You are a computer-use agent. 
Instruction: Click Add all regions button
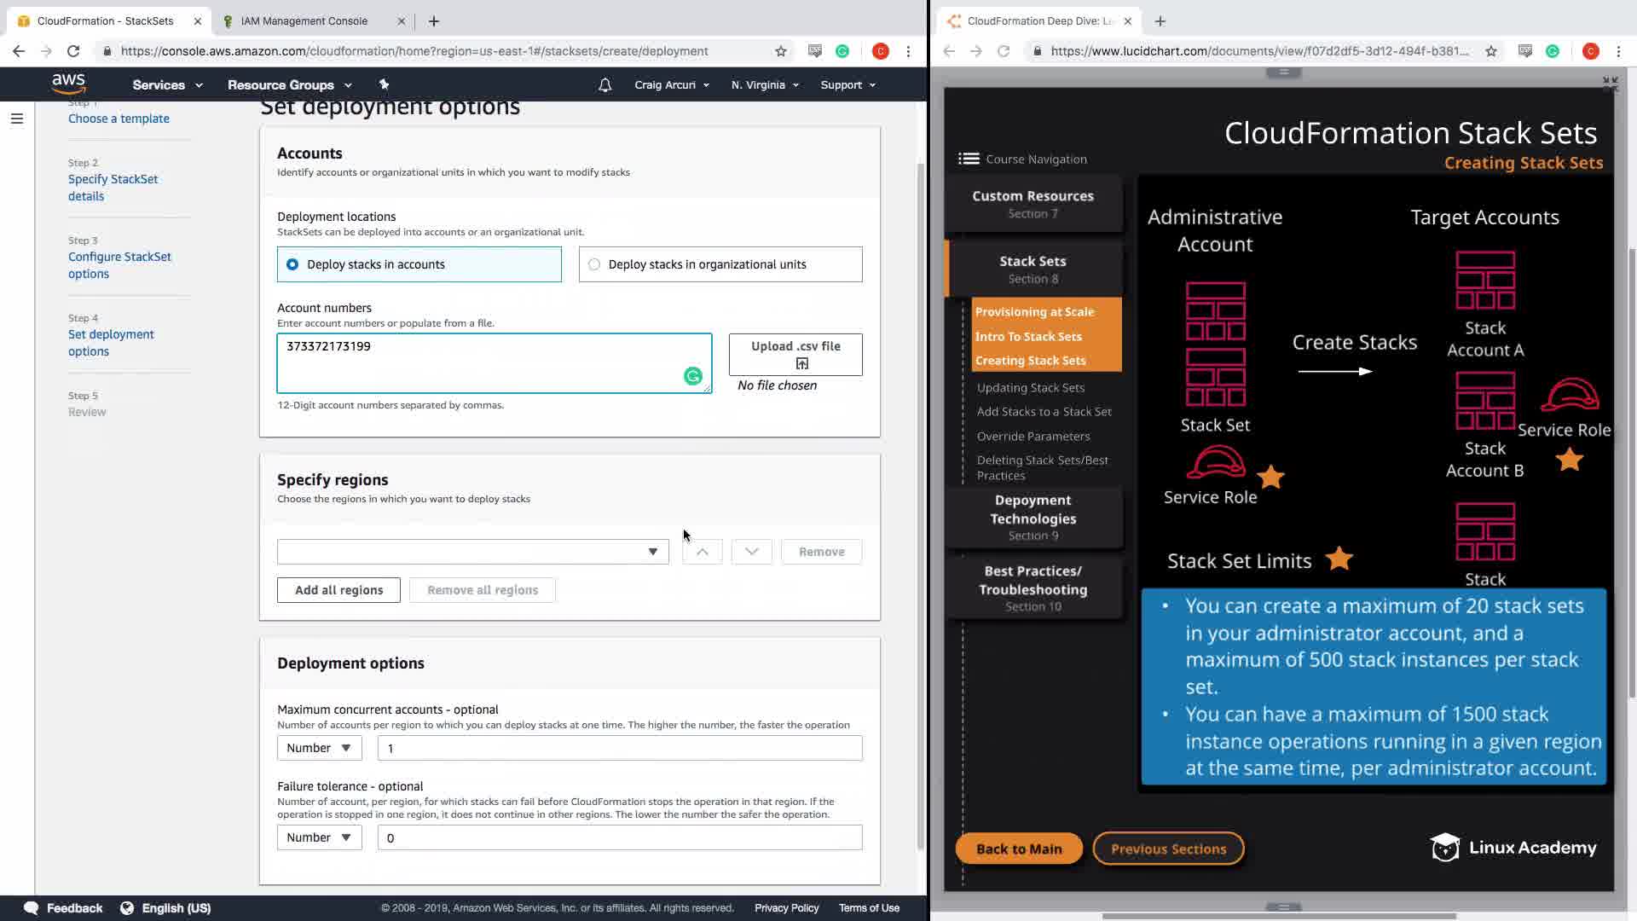(338, 590)
